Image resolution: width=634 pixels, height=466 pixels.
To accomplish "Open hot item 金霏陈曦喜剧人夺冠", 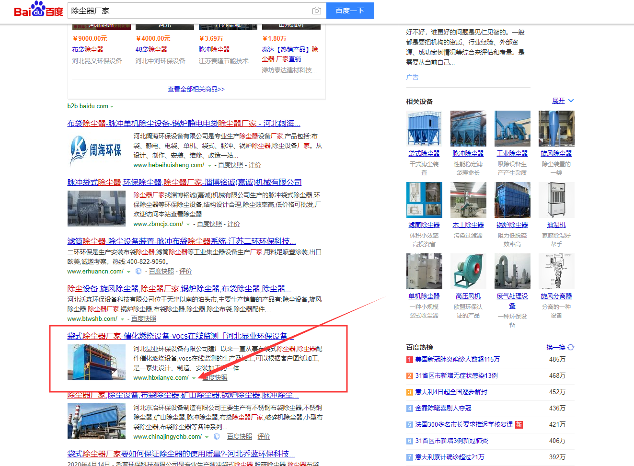I will pyautogui.click(x=443, y=408).
